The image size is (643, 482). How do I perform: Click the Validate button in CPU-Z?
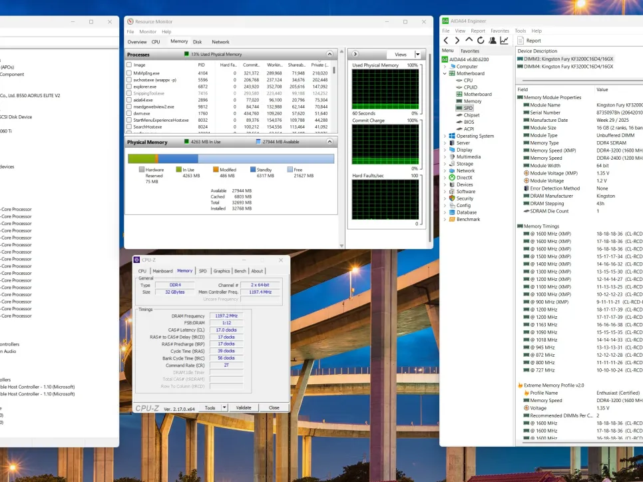click(x=244, y=407)
